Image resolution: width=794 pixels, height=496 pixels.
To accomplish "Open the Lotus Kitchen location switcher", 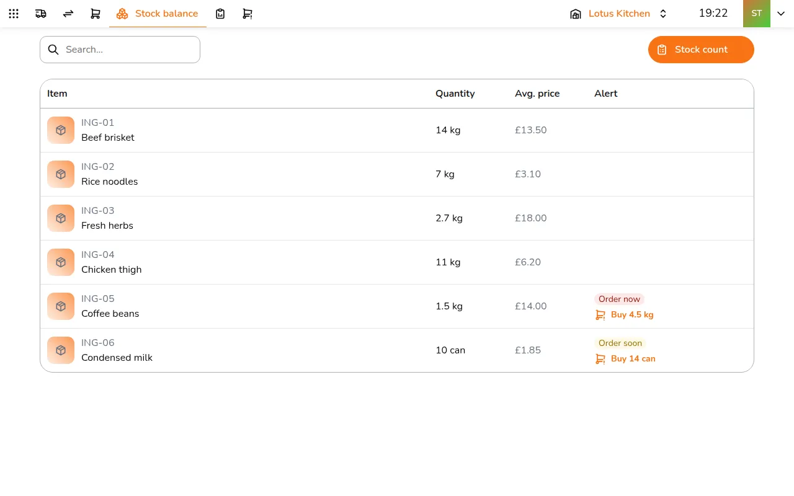I will coord(618,14).
